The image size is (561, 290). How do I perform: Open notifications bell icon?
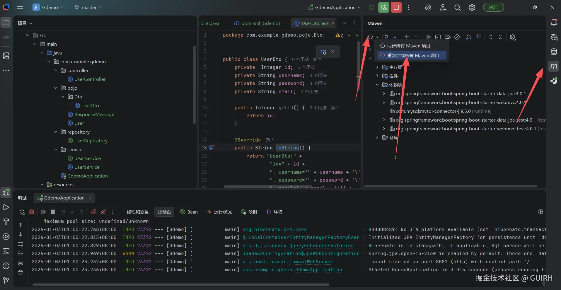pos(554,23)
